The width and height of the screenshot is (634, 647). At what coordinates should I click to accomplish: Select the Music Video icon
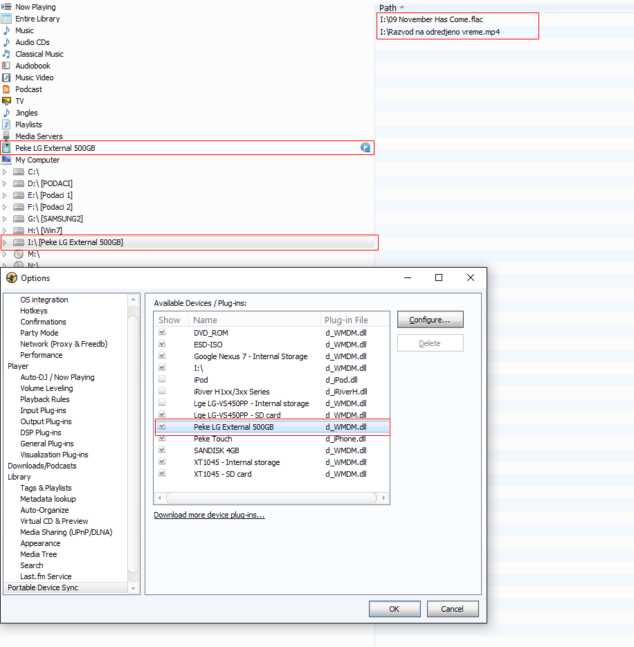coord(6,78)
